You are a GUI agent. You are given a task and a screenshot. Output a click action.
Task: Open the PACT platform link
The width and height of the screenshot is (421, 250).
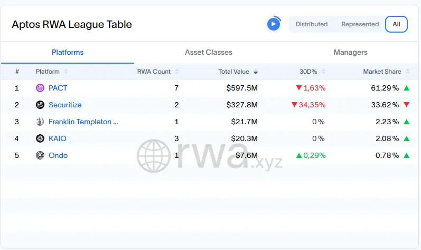tap(58, 88)
